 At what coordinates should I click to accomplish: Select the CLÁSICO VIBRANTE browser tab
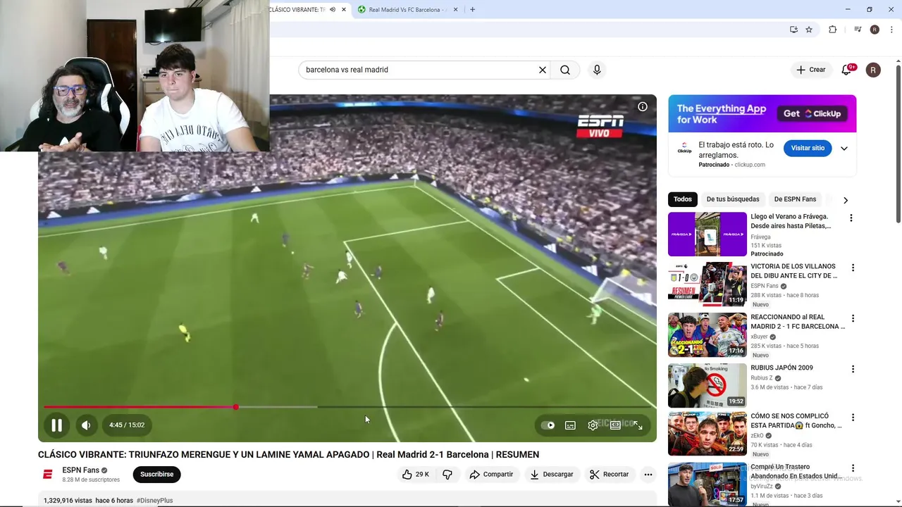coord(297,10)
